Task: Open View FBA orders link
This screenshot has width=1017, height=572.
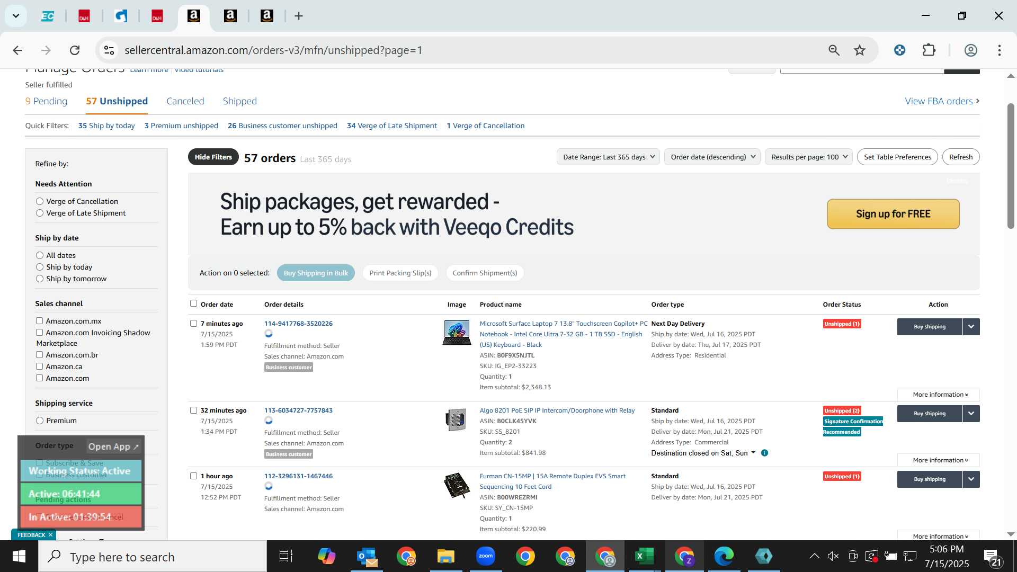Action: tap(942, 101)
